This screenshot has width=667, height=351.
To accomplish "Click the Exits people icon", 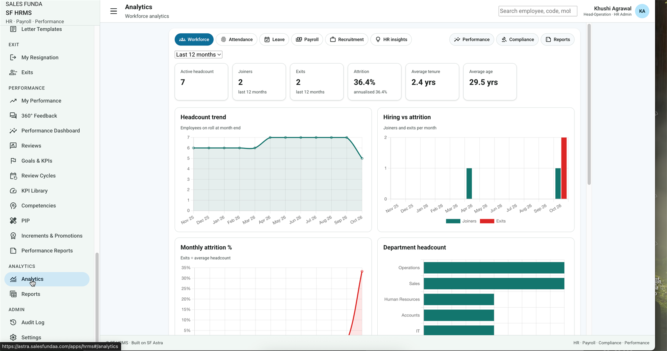I will pyautogui.click(x=13, y=72).
